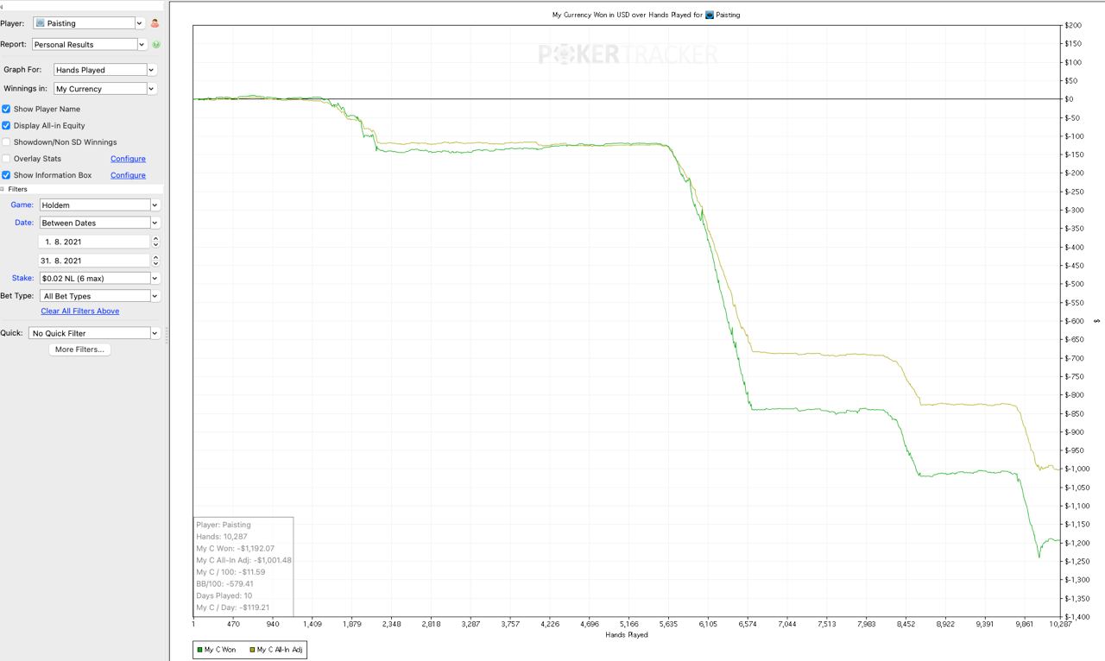Open Configure link for Overlay Stats
1105x661 pixels.
(x=128, y=159)
